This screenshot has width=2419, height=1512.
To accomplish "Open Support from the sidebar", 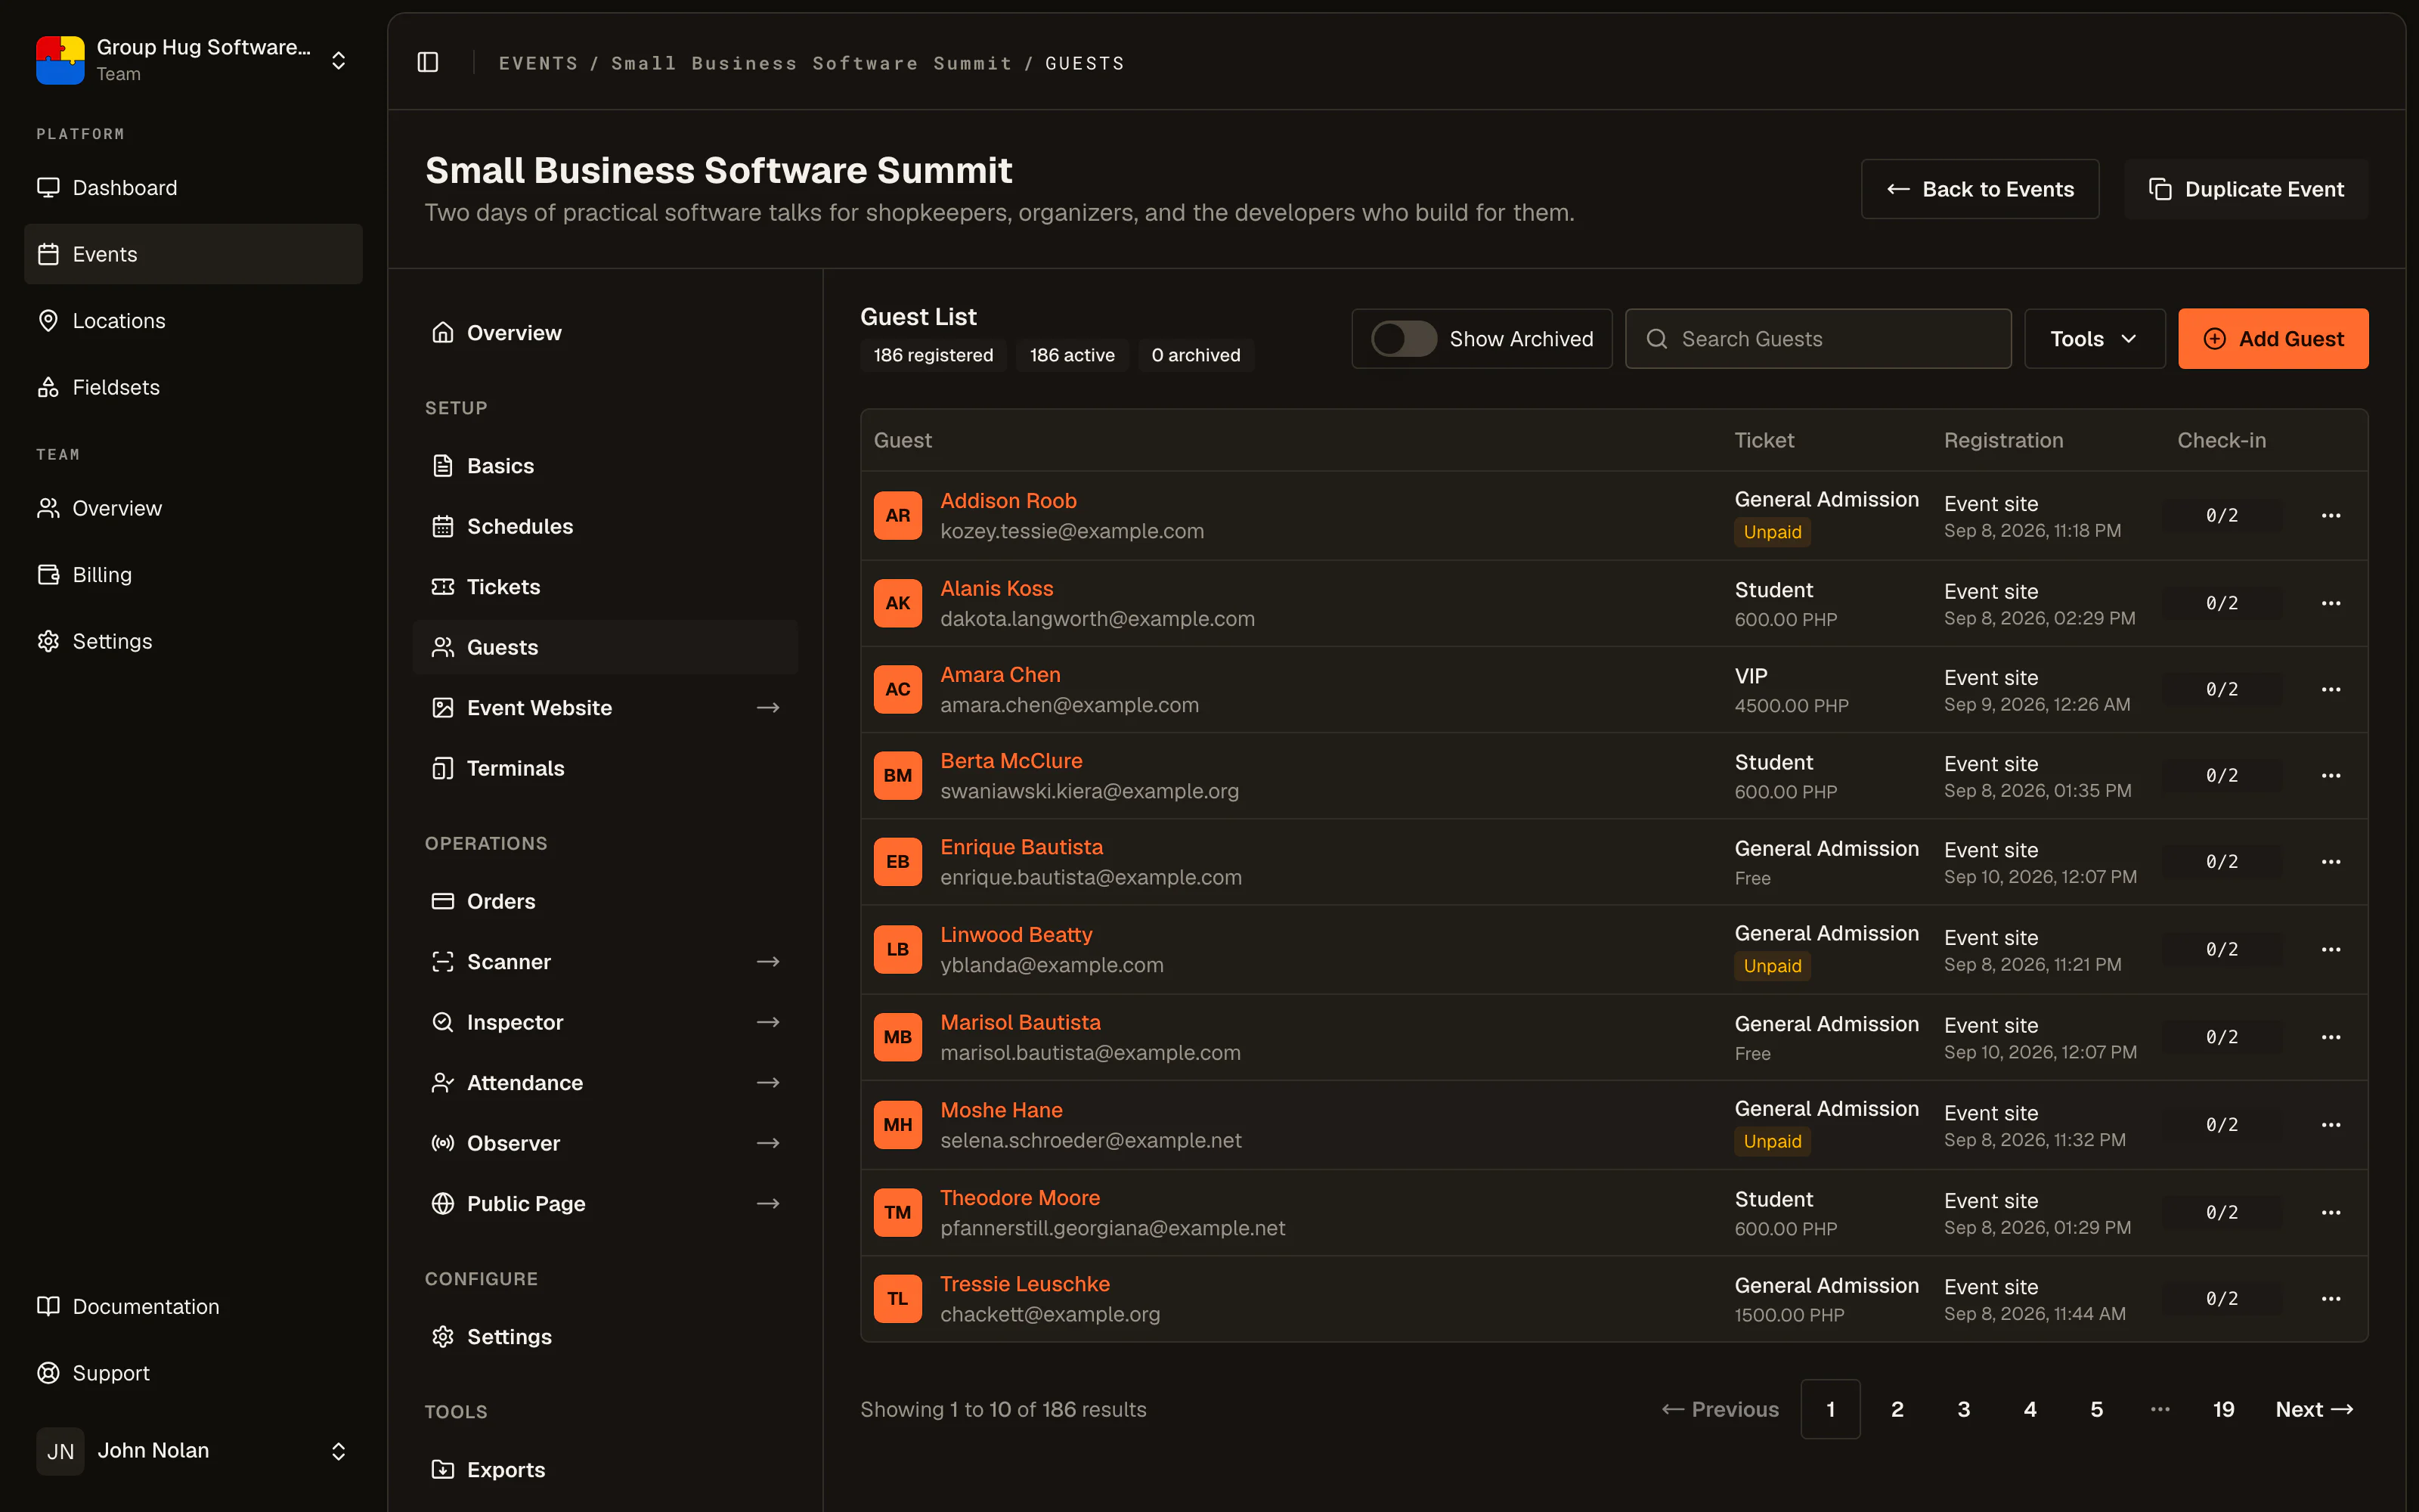I will (193, 1373).
